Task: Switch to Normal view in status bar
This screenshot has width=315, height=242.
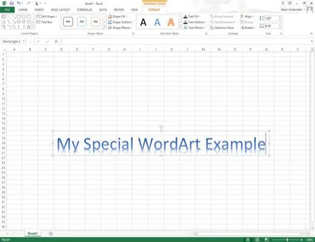Action: click(x=248, y=240)
